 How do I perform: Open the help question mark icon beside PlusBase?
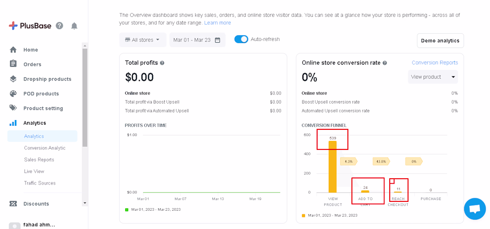click(59, 26)
